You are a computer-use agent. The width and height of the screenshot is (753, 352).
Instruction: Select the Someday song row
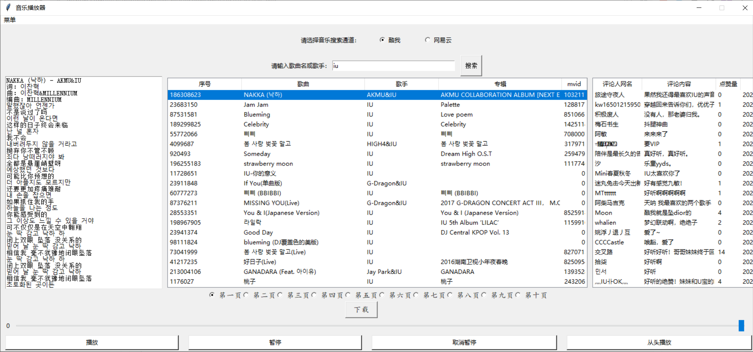[x=377, y=154]
